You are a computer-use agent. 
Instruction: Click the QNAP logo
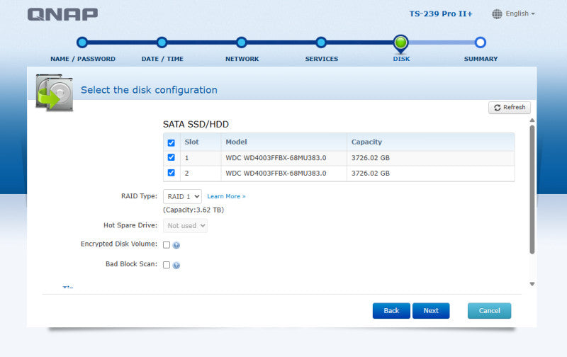coord(62,14)
